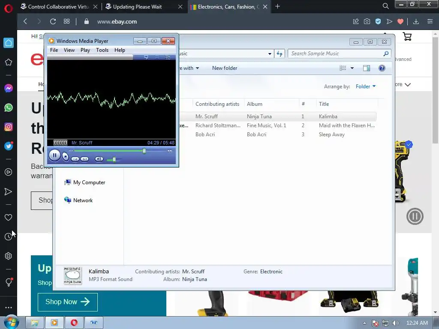Pause eBay carousel banner
This screenshot has height=329, width=439.
click(x=415, y=216)
